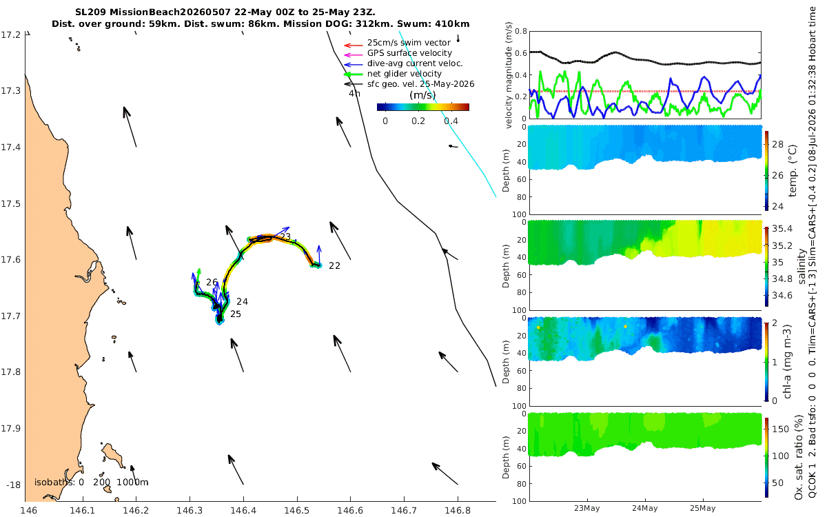Click the salinity depth section panel
This screenshot has width=827, height=517.
tap(644, 266)
